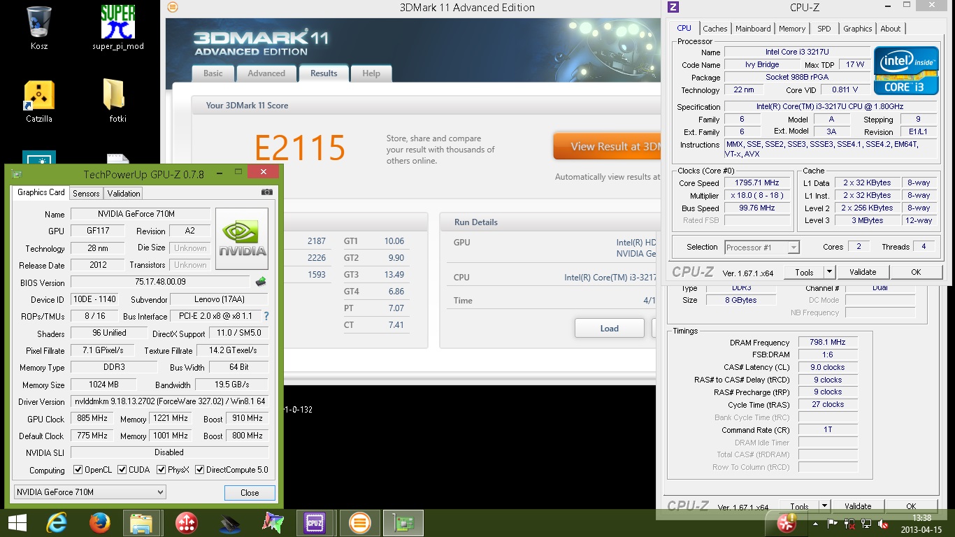The width and height of the screenshot is (955, 537).
Task: Open the Catzilla desktop shortcut
Action: (x=39, y=101)
